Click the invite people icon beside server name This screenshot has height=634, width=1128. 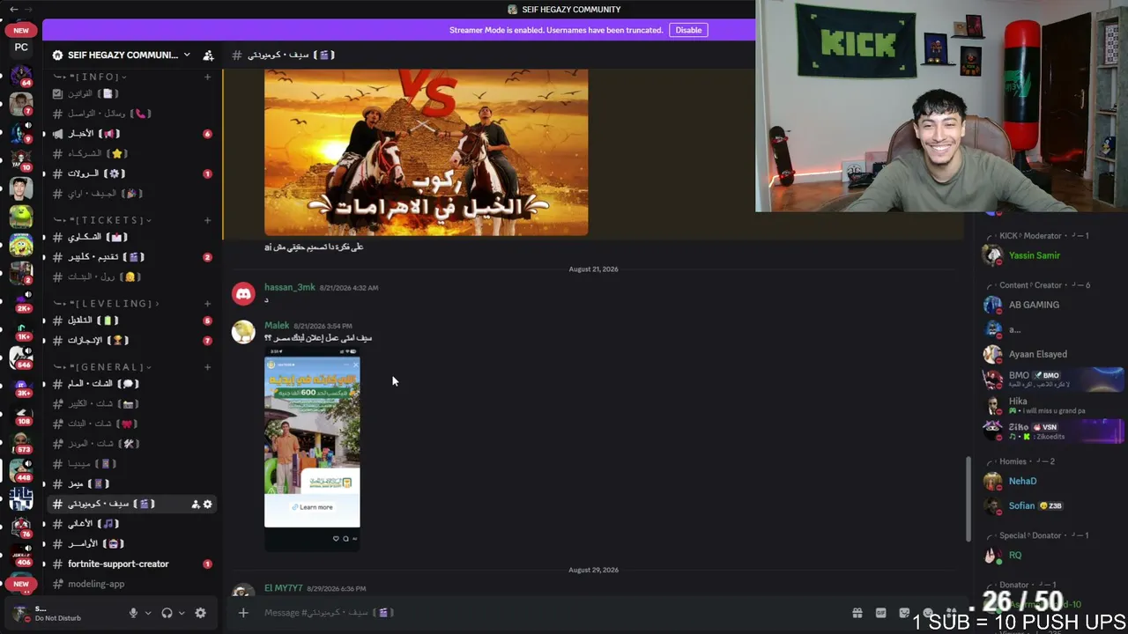tap(208, 55)
